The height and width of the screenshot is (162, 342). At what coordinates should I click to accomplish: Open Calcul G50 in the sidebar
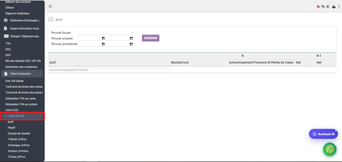12,110
